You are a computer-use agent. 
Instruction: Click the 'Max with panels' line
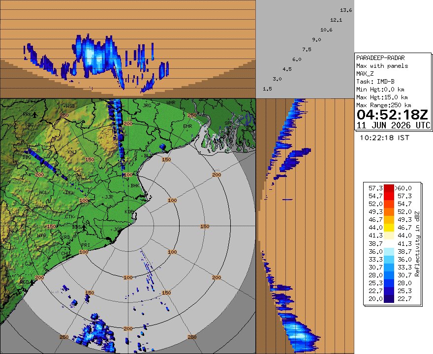382,66
